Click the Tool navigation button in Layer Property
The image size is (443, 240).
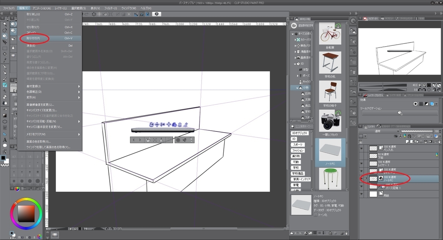400,113
